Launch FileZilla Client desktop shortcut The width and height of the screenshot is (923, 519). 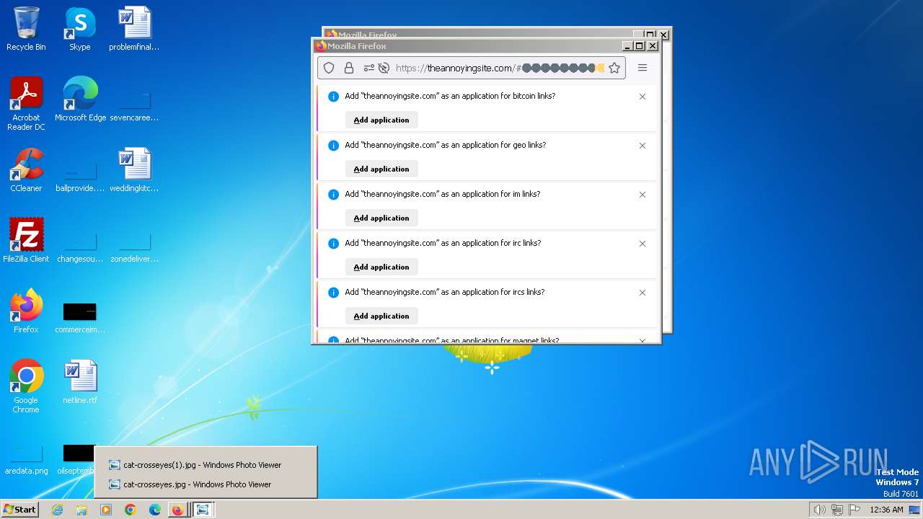[x=26, y=241]
